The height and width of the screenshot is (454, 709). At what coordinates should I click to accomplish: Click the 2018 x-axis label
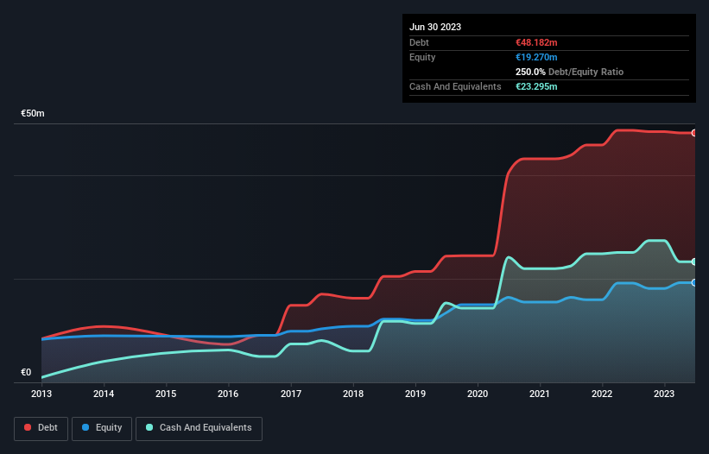353,394
